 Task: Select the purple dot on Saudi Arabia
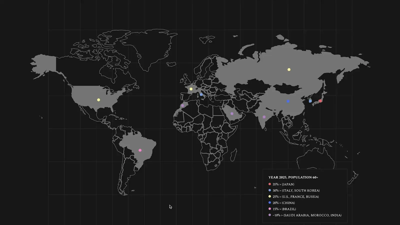coord(232,114)
